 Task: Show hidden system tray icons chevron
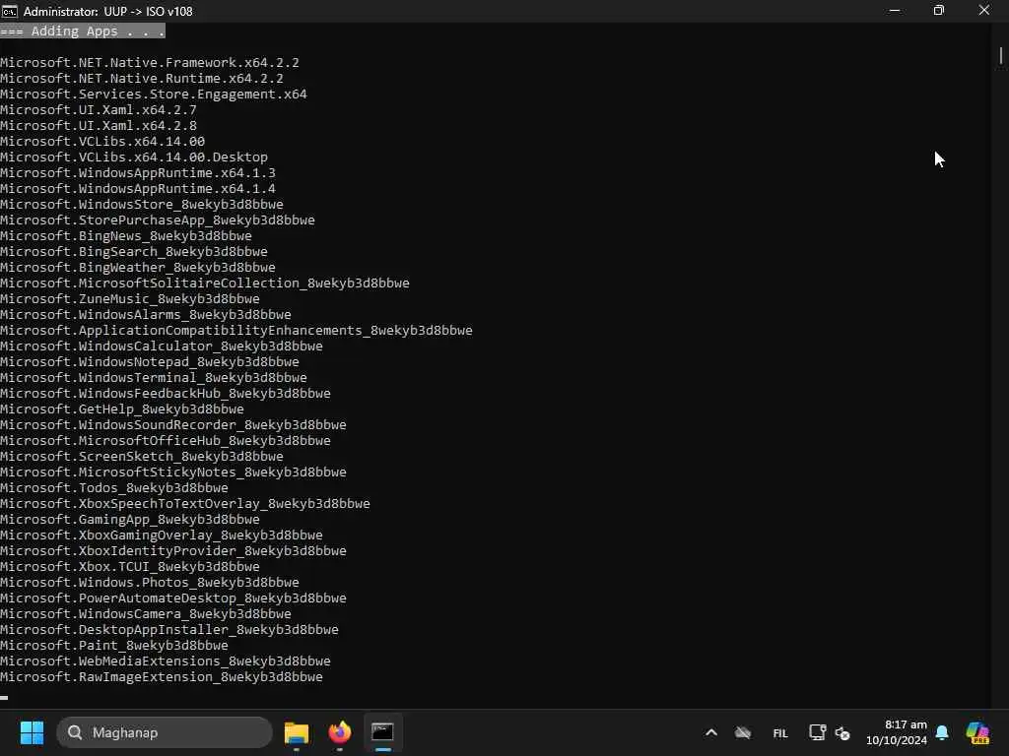[x=711, y=732]
